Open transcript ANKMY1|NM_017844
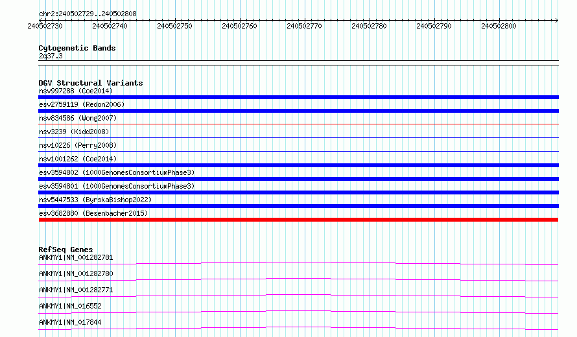The height and width of the screenshot is (337, 577). [x=70, y=322]
